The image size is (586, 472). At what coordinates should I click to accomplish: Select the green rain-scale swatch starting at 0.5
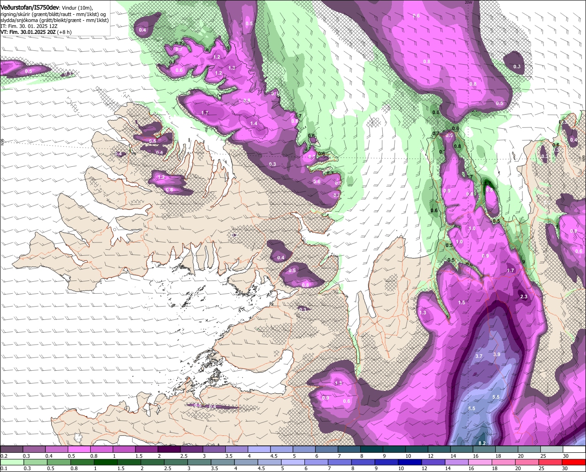tap(59, 462)
